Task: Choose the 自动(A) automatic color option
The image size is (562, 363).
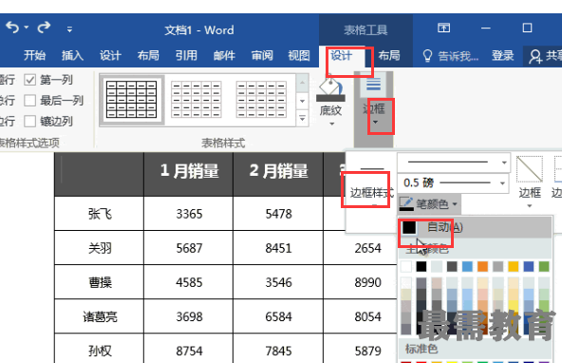Action: 475,227
